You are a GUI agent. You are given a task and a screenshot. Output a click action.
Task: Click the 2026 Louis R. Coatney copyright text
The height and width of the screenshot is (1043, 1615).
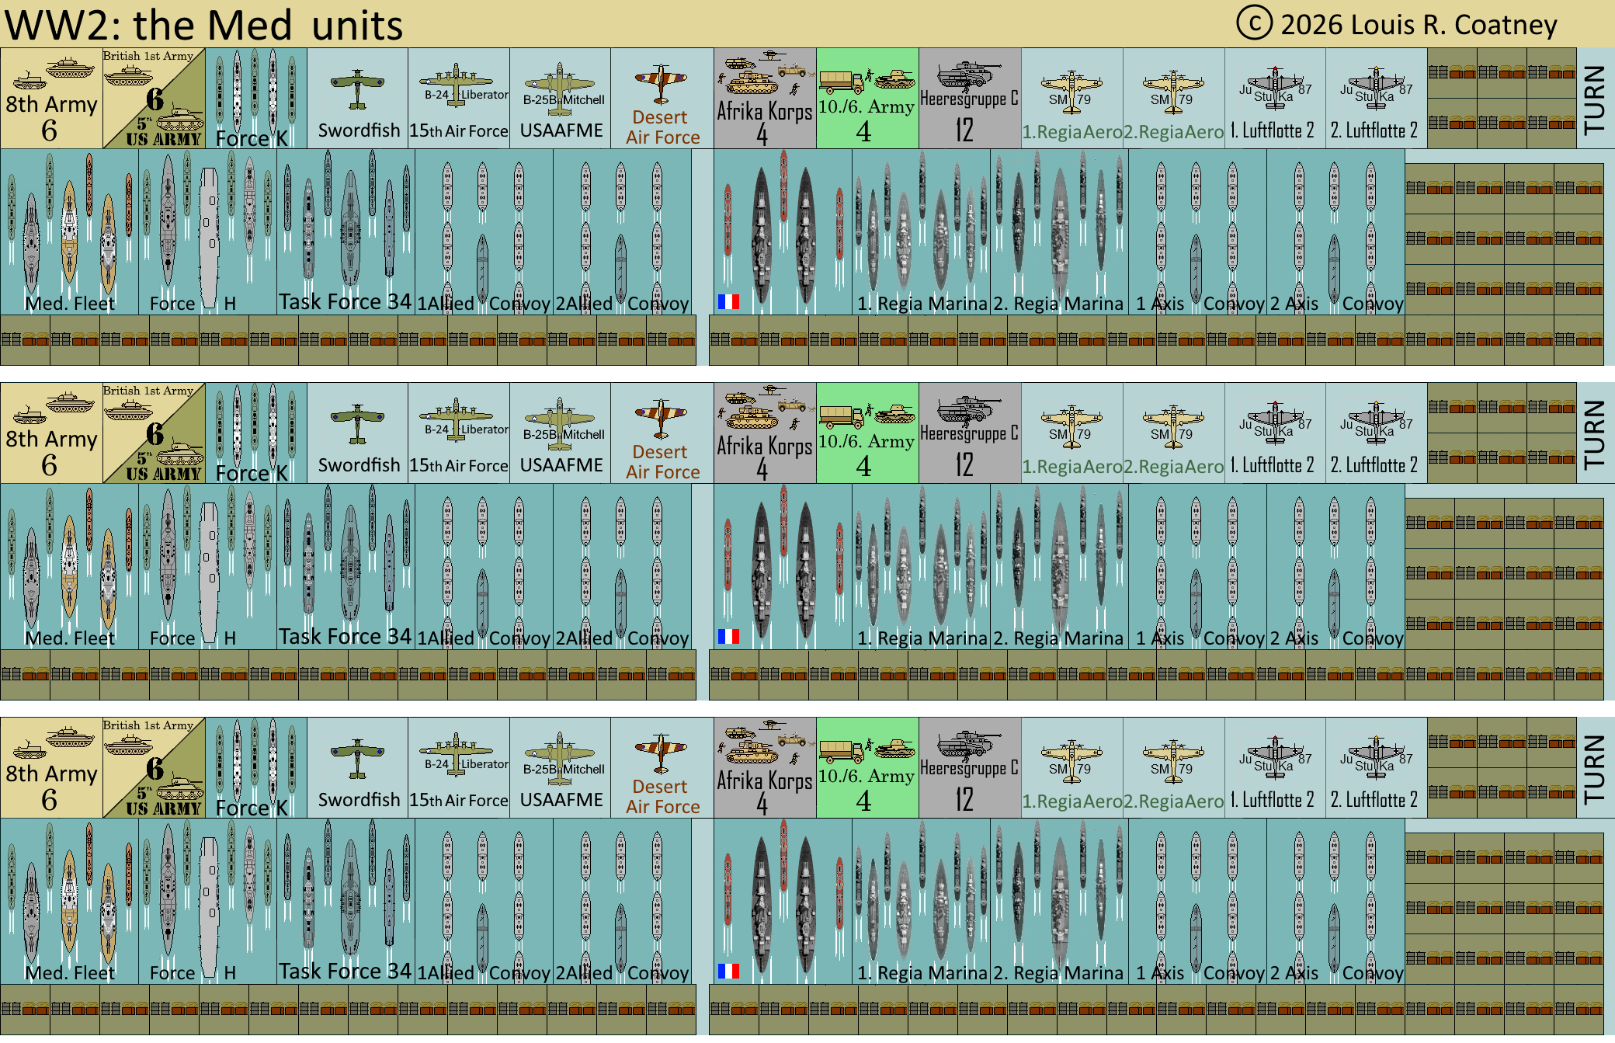click(x=1398, y=25)
